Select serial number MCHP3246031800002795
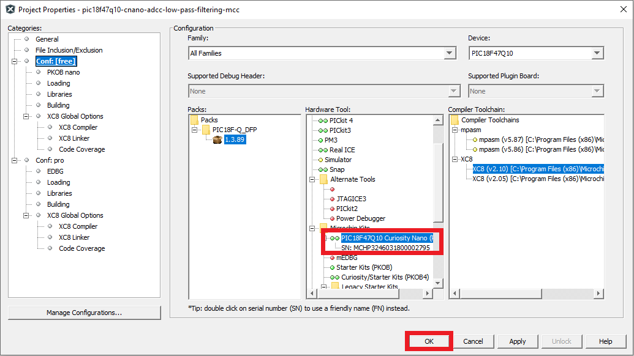Screen dimensions: 634x356 pyautogui.click(x=385, y=248)
